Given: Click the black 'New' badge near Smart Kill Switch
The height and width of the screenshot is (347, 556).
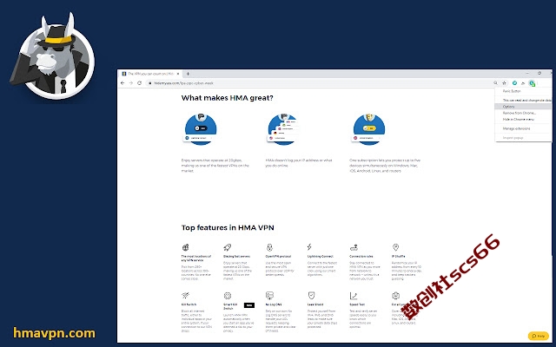Looking at the screenshot, I should (249, 305).
